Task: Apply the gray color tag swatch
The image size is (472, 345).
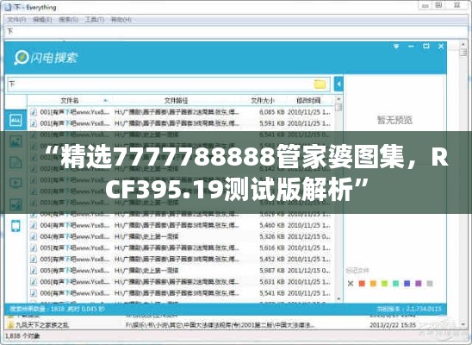Action: tap(430, 284)
